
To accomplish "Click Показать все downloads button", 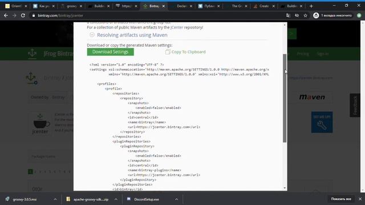I will click(341, 199).
